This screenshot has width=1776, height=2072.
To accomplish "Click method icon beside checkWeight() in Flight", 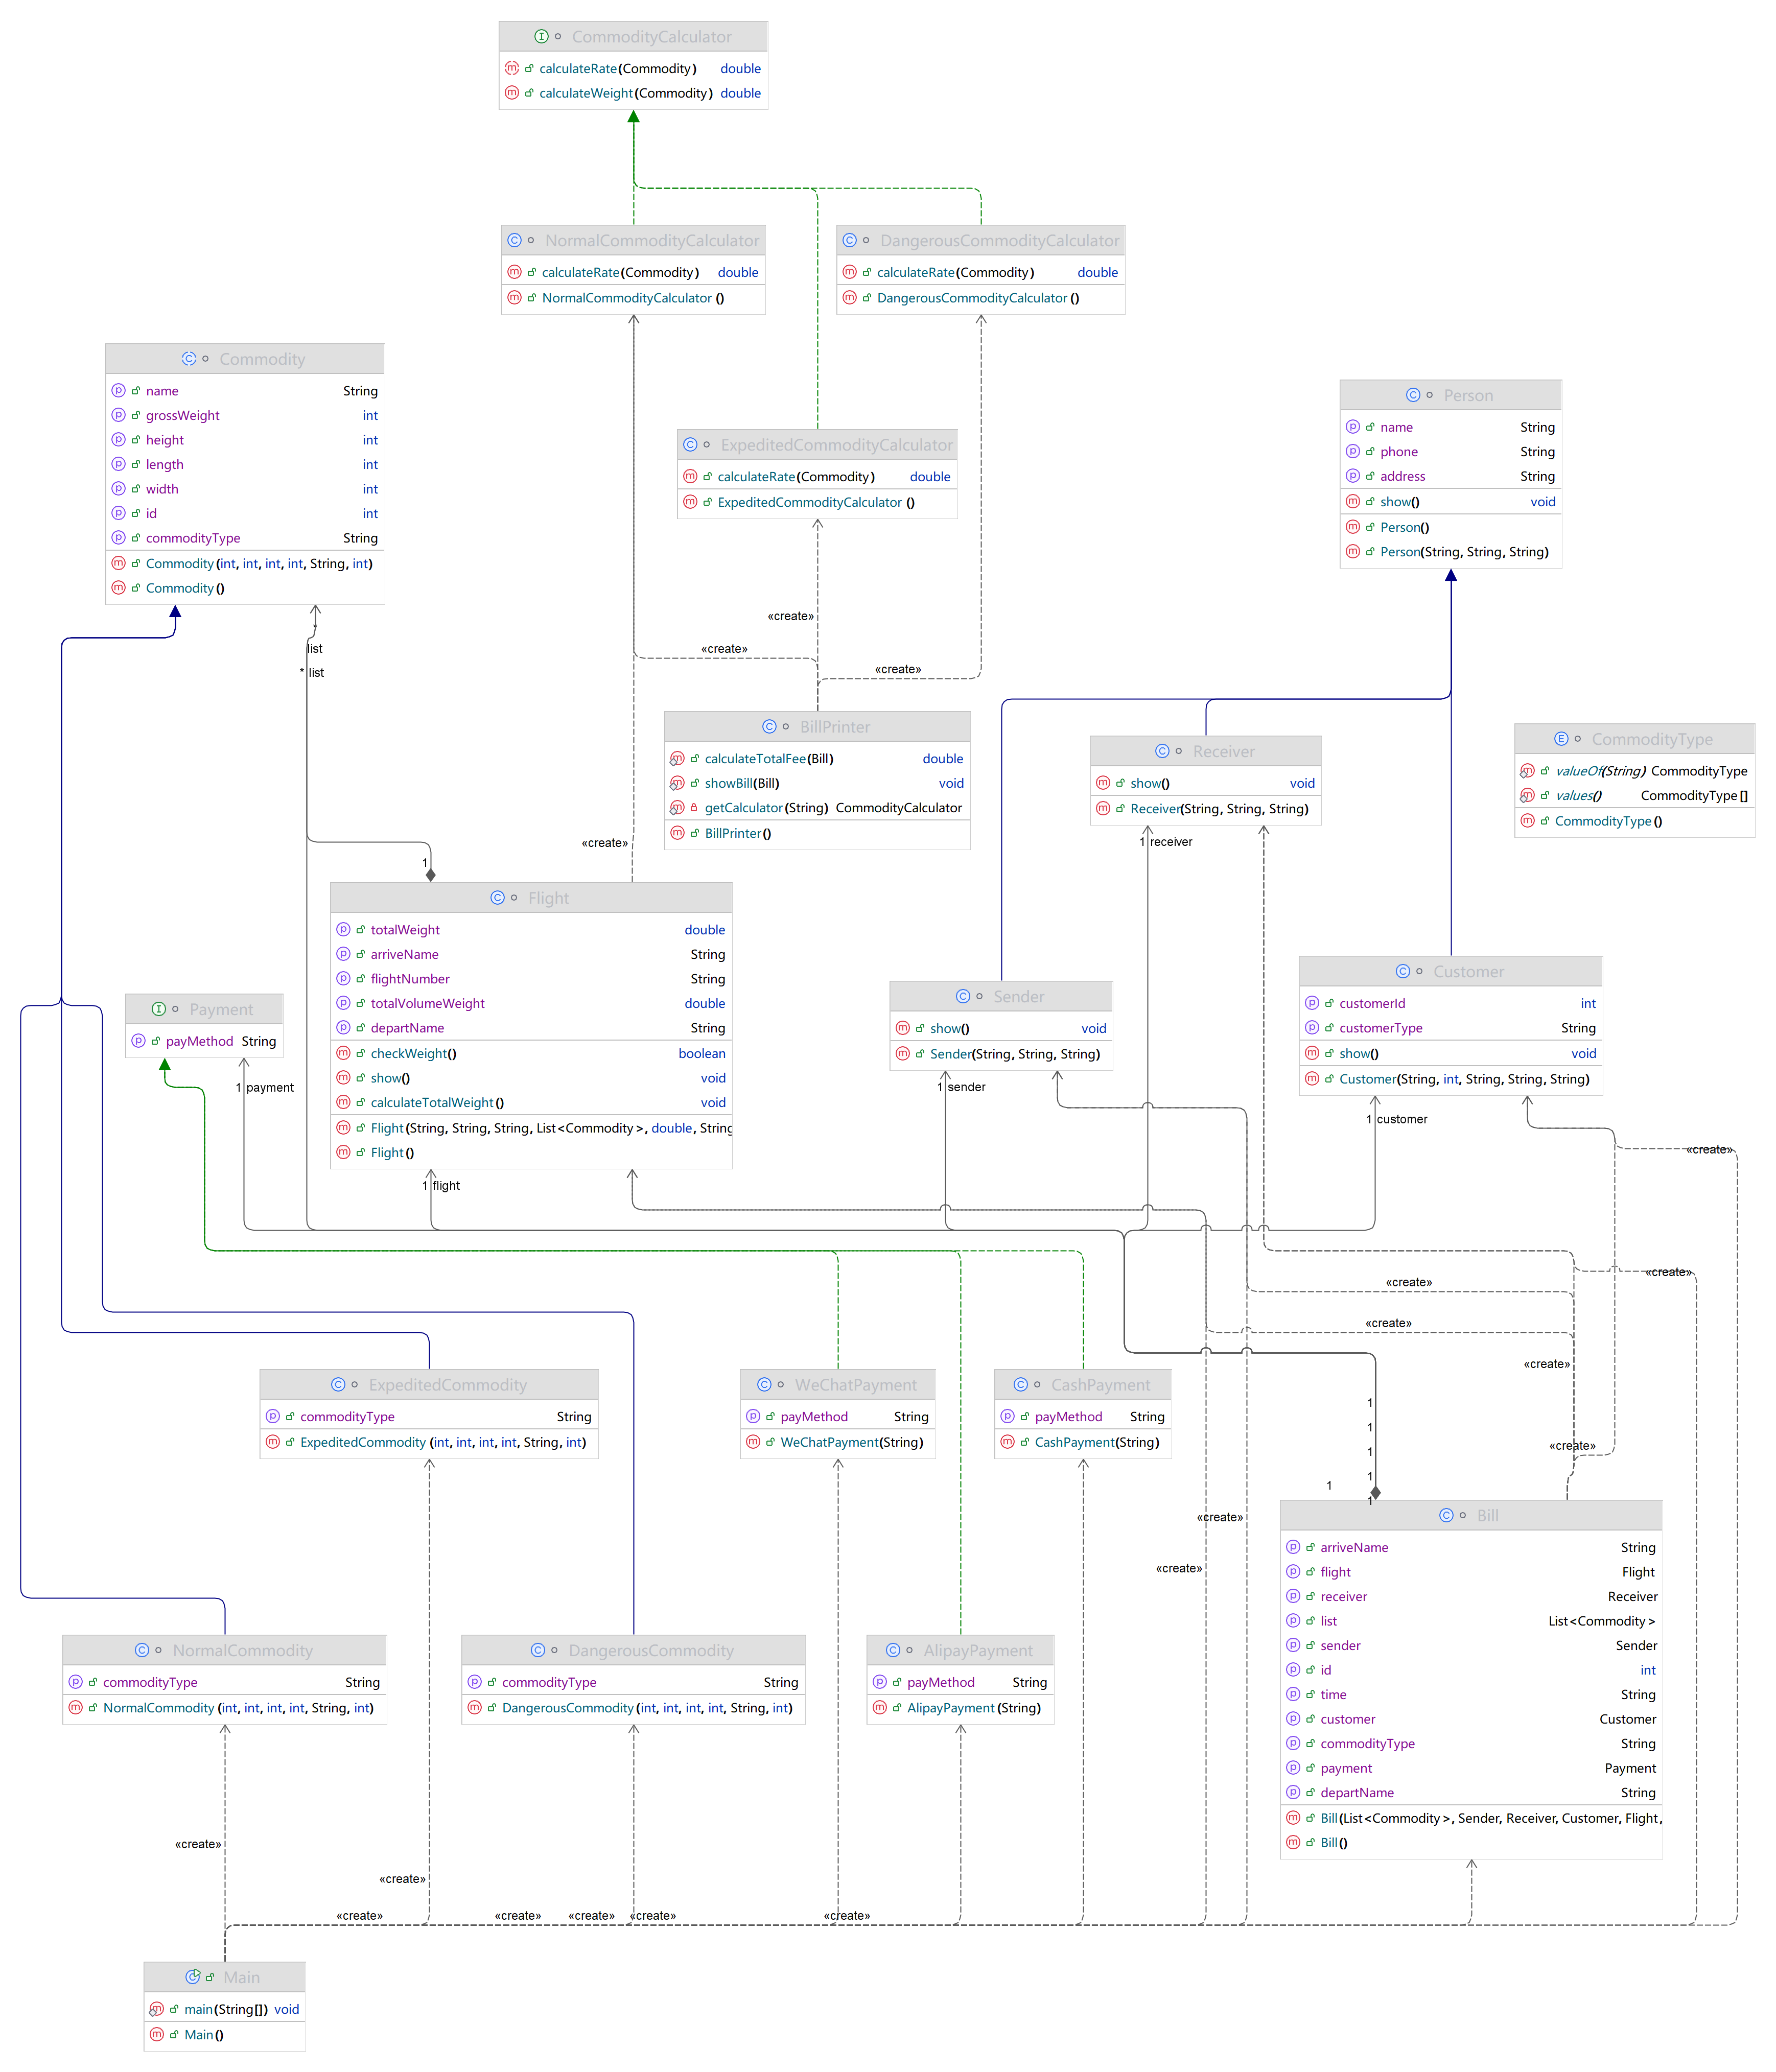I will [x=343, y=1053].
